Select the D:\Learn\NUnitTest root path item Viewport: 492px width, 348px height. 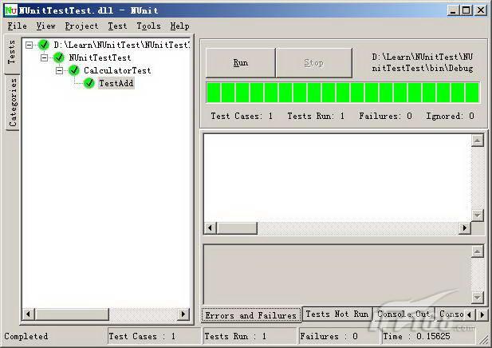[x=122, y=45]
